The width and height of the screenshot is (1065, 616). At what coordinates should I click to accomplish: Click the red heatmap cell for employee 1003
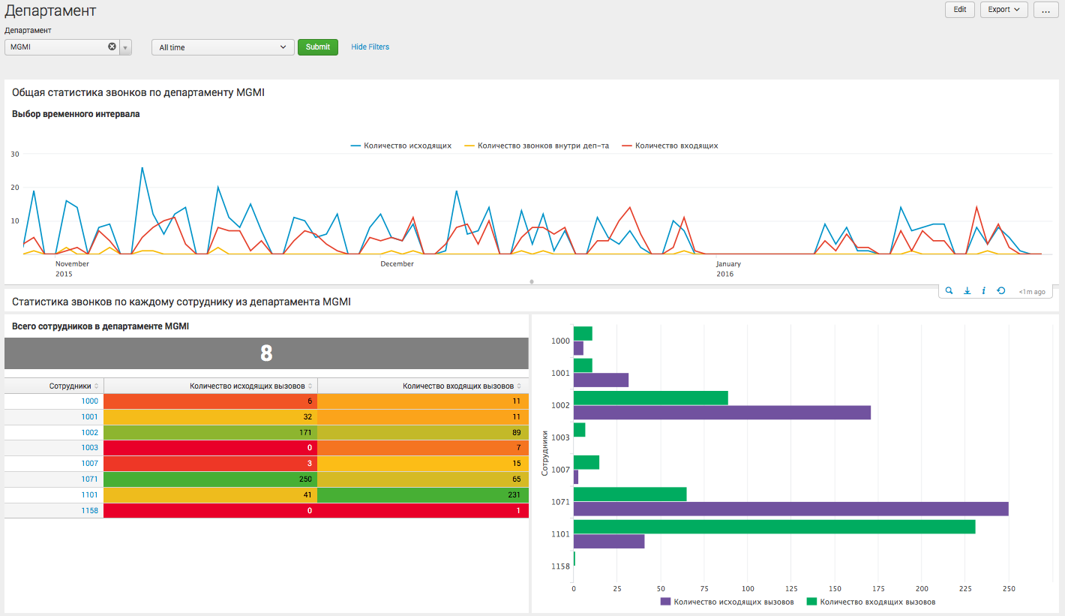coord(210,447)
